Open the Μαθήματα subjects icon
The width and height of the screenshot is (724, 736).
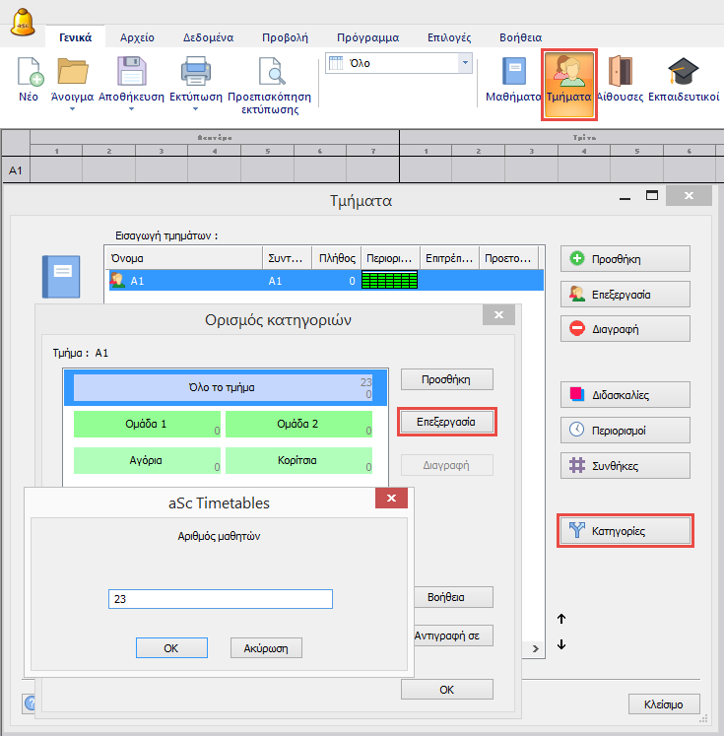[514, 74]
